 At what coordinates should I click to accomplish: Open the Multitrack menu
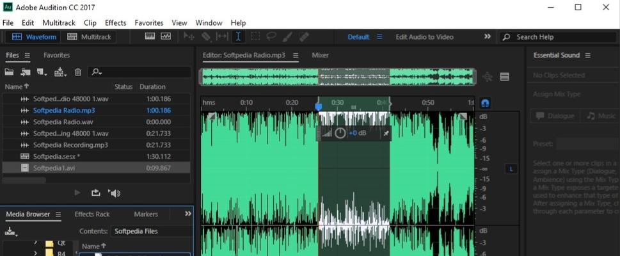[59, 22]
